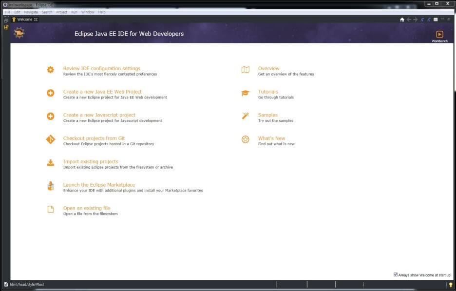Click Create a new Javascript project link
456x291 pixels.
pos(99,115)
